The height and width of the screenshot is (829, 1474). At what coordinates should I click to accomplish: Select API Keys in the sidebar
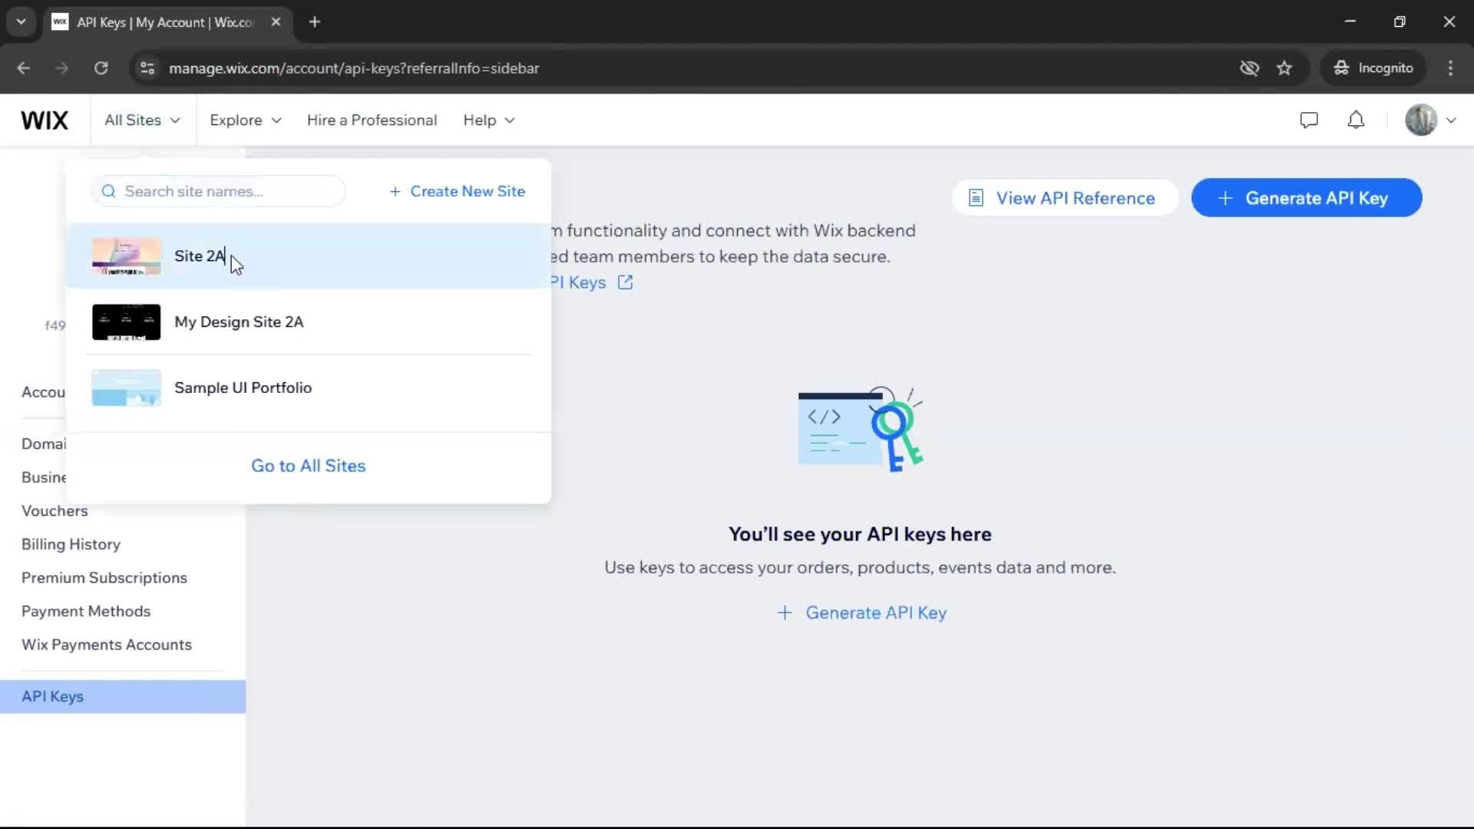click(x=123, y=697)
